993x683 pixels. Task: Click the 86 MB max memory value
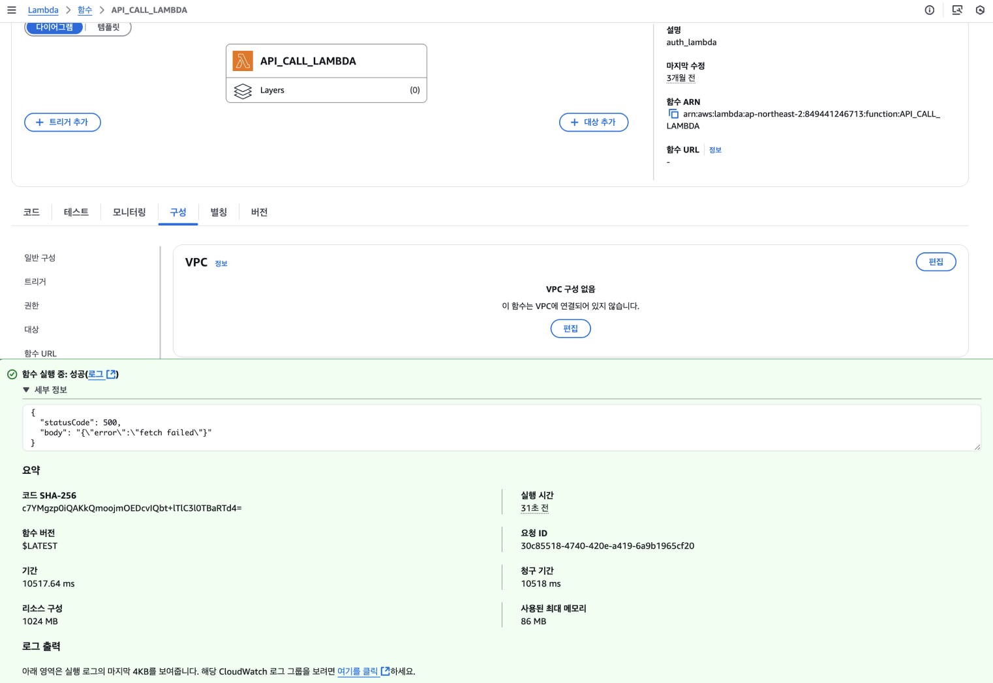pyautogui.click(x=534, y=622)
